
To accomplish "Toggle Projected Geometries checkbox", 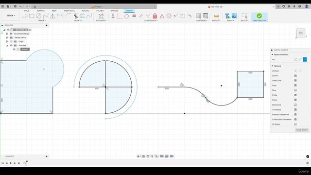I will pyautogui.click(x=295, y=115).
